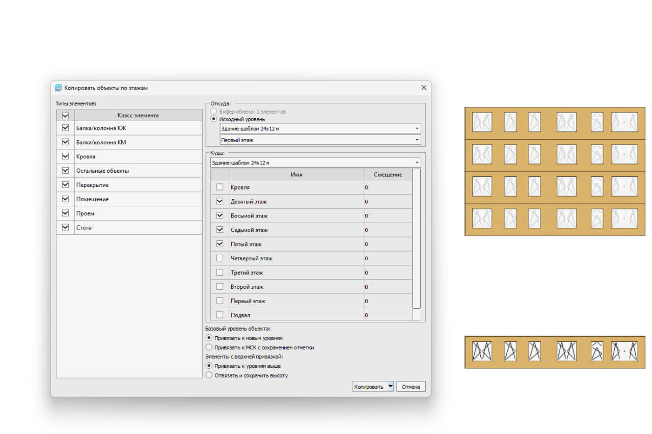Select Отвязать и сохранить высоту
This screenshot has width=652, height=434.
click(x=209, y=375)
